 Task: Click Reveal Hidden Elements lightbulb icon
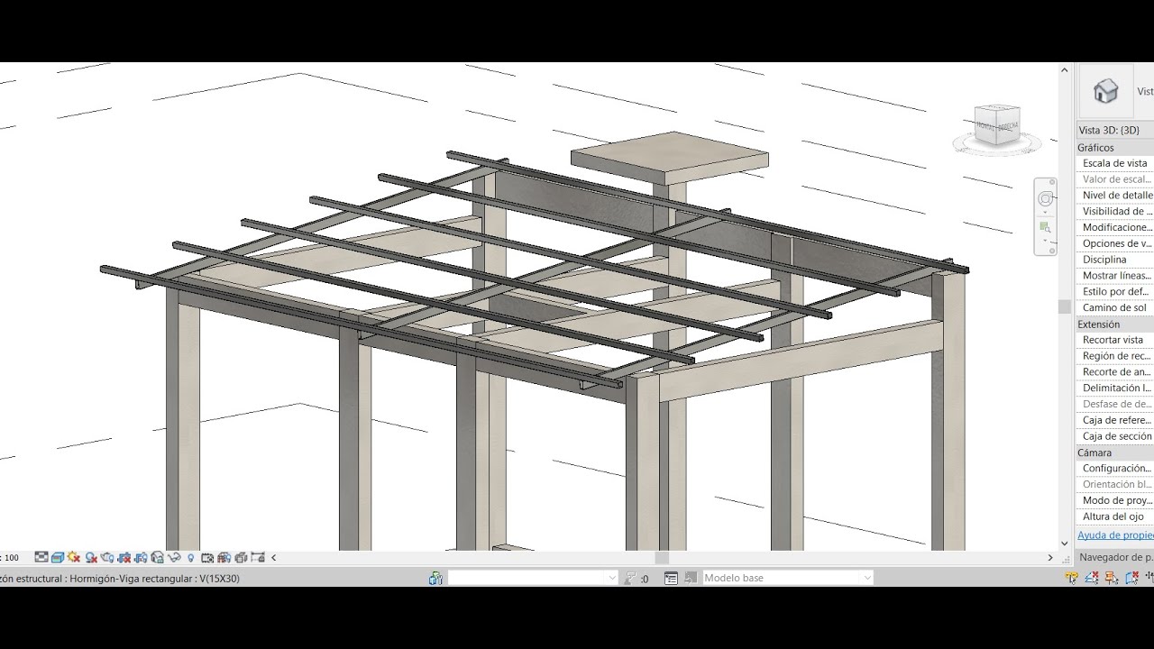(x=191, y=558)
